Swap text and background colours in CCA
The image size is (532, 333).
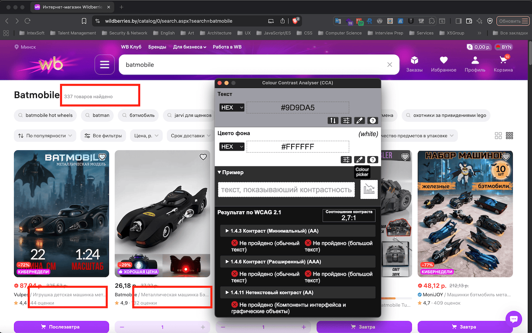tap(333, 120)
